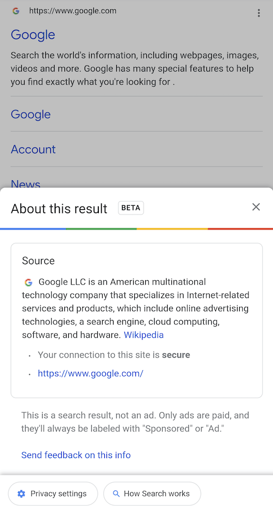Click the magnifier icon in How Search works

point(116,494)
